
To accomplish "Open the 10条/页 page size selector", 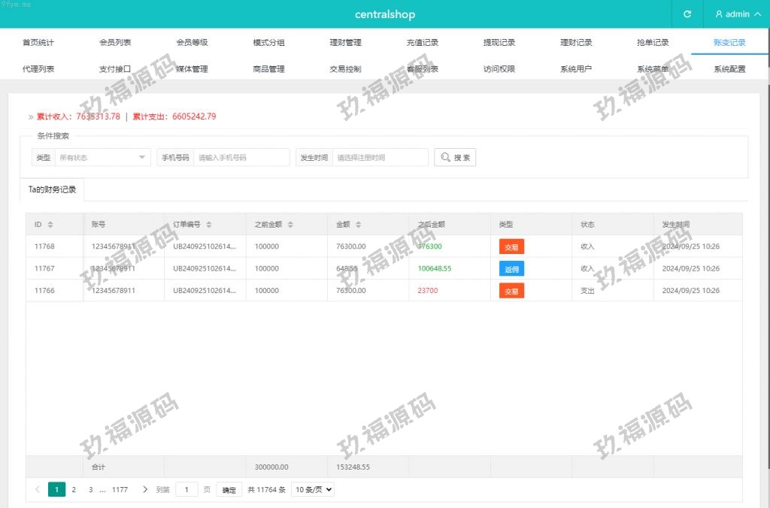I will pos(312,489).
